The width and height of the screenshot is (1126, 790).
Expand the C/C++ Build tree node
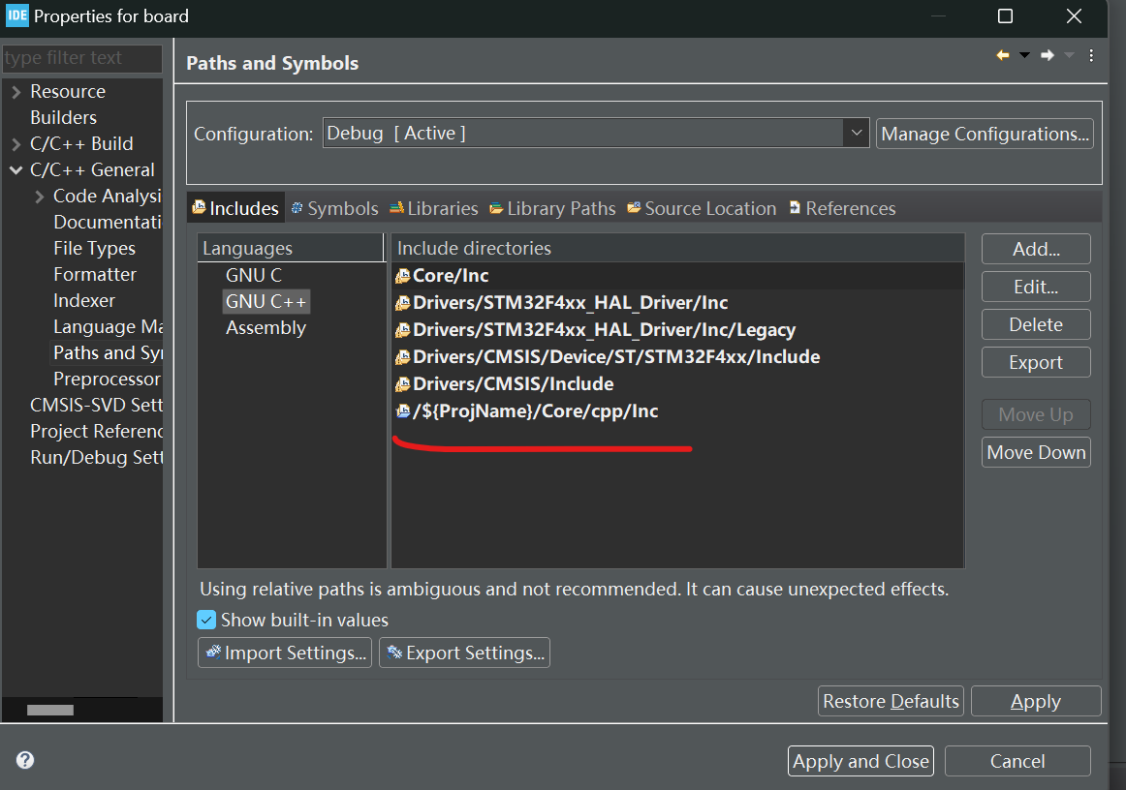(16, 144)
